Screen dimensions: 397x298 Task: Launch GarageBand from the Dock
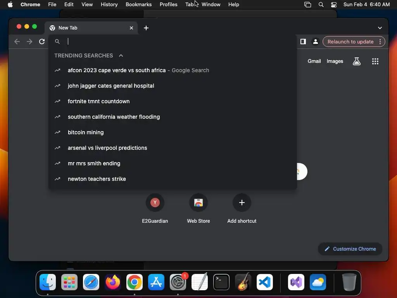(243, 282)
